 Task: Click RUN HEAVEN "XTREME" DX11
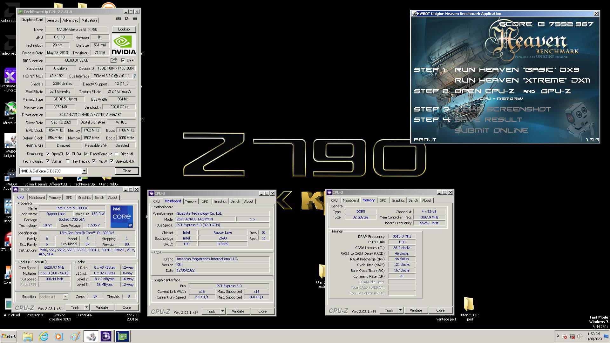[522, 80]
